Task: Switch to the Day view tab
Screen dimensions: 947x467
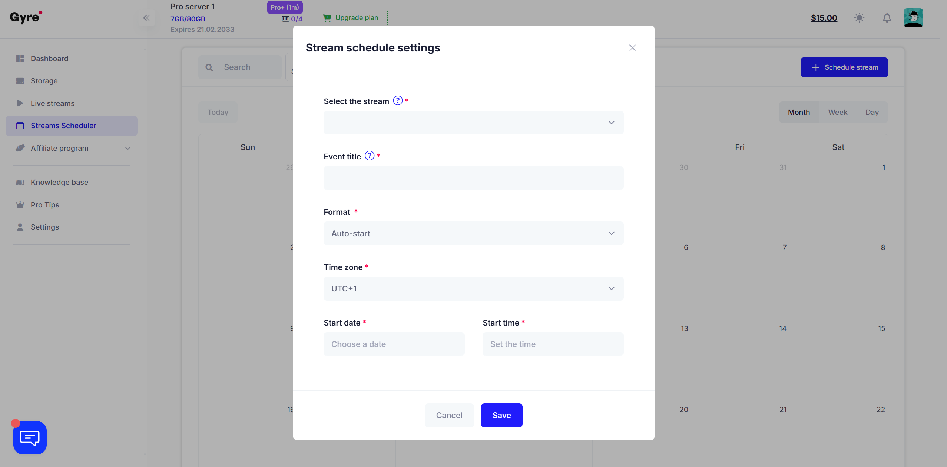Action: click(x=873, y=112)
